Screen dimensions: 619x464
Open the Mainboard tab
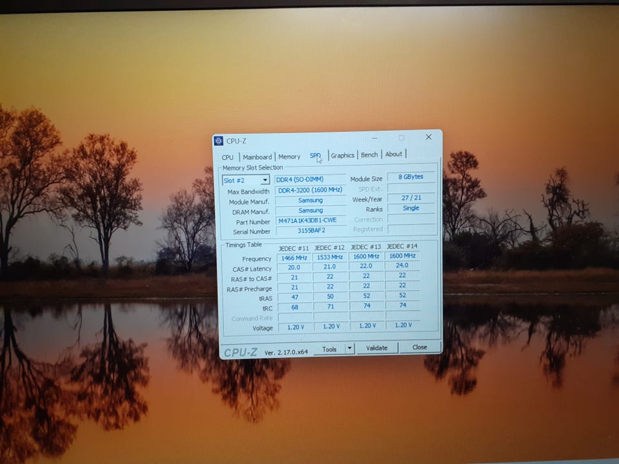(x=257, y=157)
